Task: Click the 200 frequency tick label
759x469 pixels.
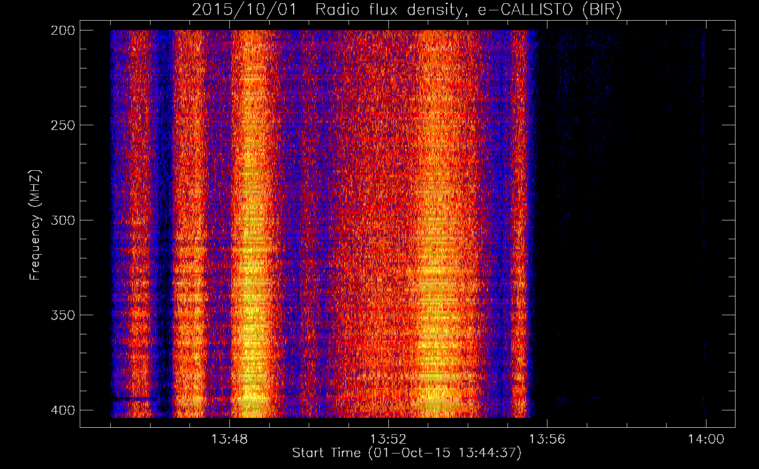Action: [x=62, y=30]
